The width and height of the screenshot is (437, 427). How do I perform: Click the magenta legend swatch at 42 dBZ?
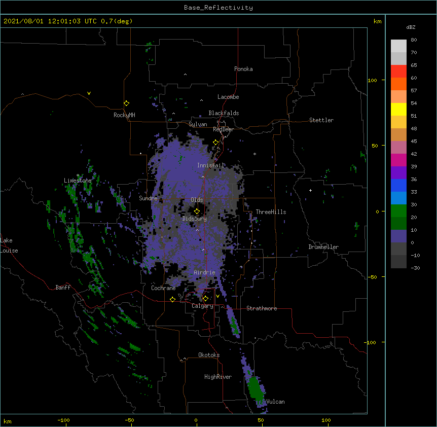click(398, 160)
